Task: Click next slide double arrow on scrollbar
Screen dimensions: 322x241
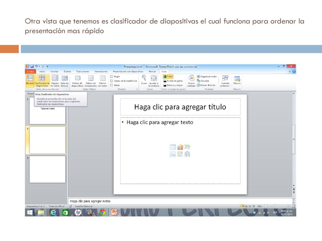Action: point(294,192)
